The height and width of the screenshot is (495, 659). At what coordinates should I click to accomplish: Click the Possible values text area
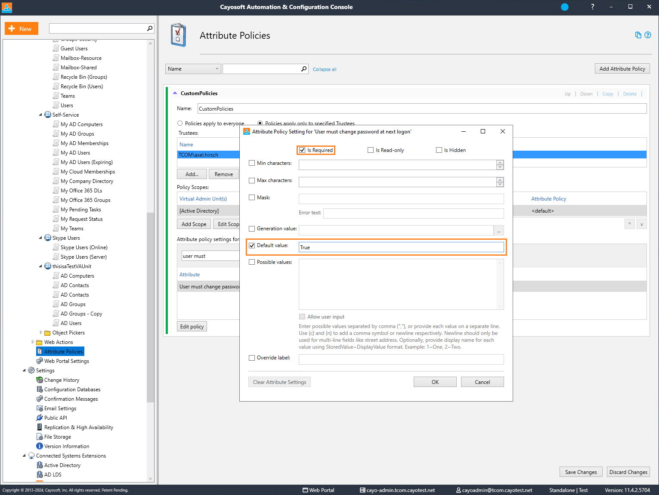pyautogui.click(x=401, y=284)
